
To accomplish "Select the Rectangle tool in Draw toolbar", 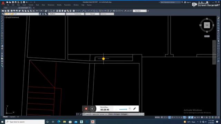I will (x=2, y=28).
